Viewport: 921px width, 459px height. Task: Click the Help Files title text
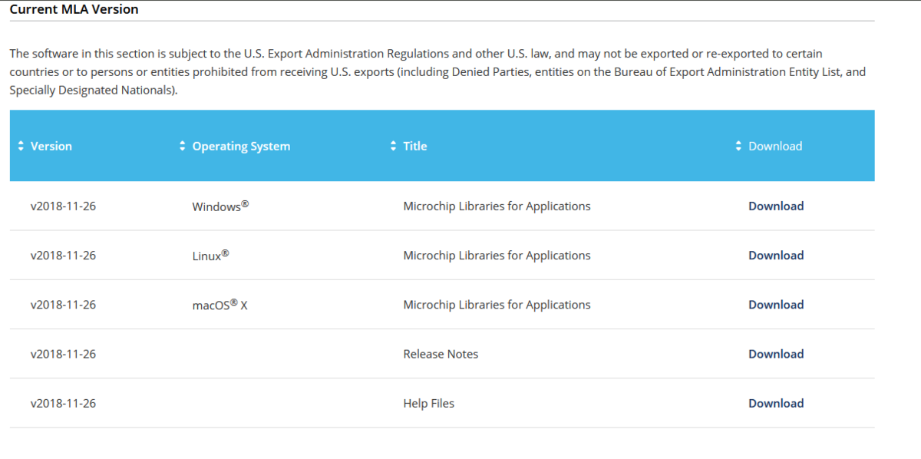[x=428, y=403]
